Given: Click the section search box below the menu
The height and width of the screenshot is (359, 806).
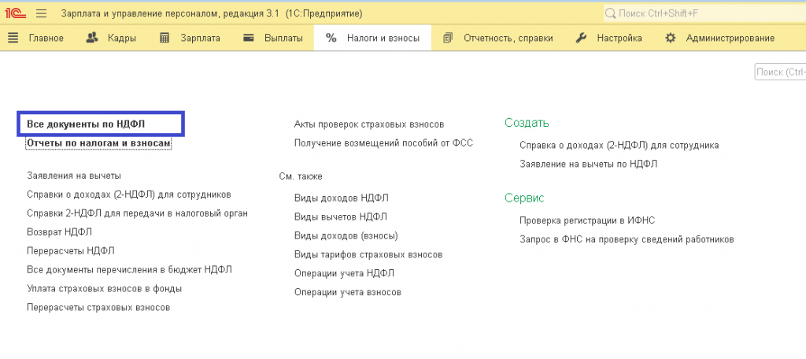Looking at the screenshot, I should pos(780,72).
